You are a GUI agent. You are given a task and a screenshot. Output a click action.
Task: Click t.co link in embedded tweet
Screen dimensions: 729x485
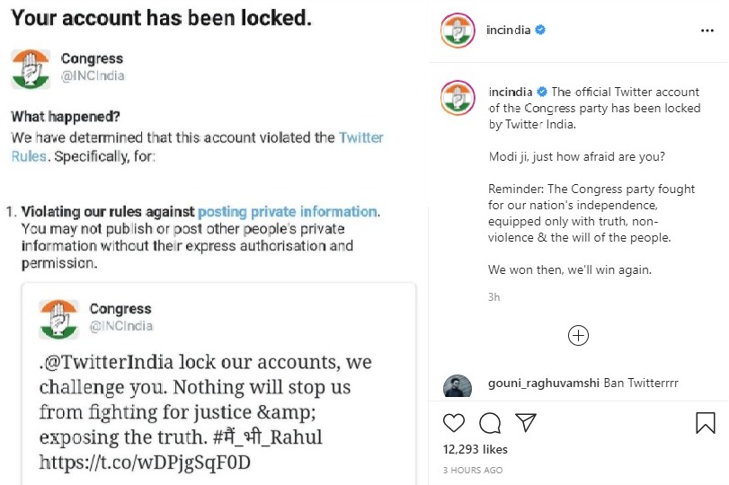tap(145, 463)
